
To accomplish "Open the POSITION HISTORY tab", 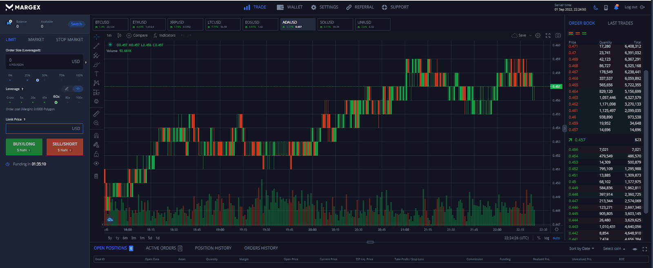I will tap(213, 248).
